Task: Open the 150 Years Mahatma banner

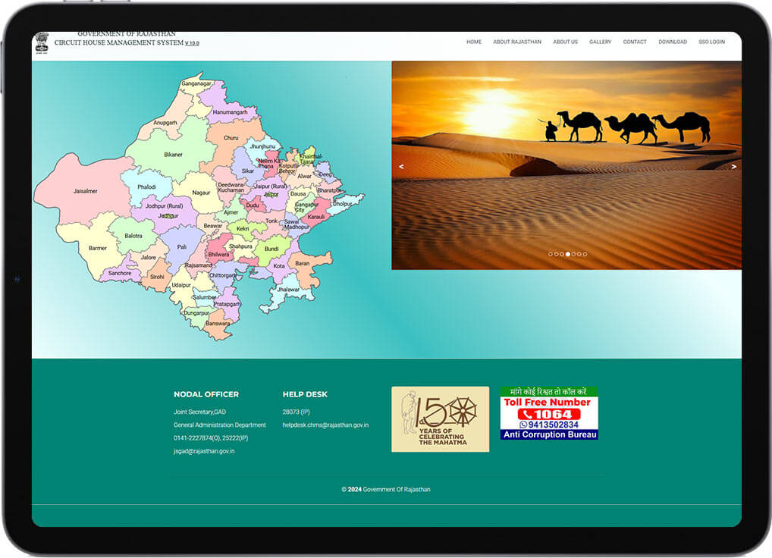Action: tap(440, 419)
